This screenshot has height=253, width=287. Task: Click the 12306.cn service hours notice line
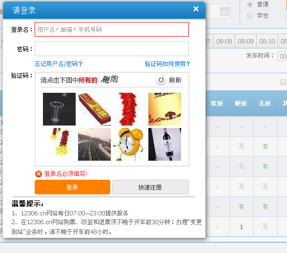pyautogui.click(x=70, y=213)
